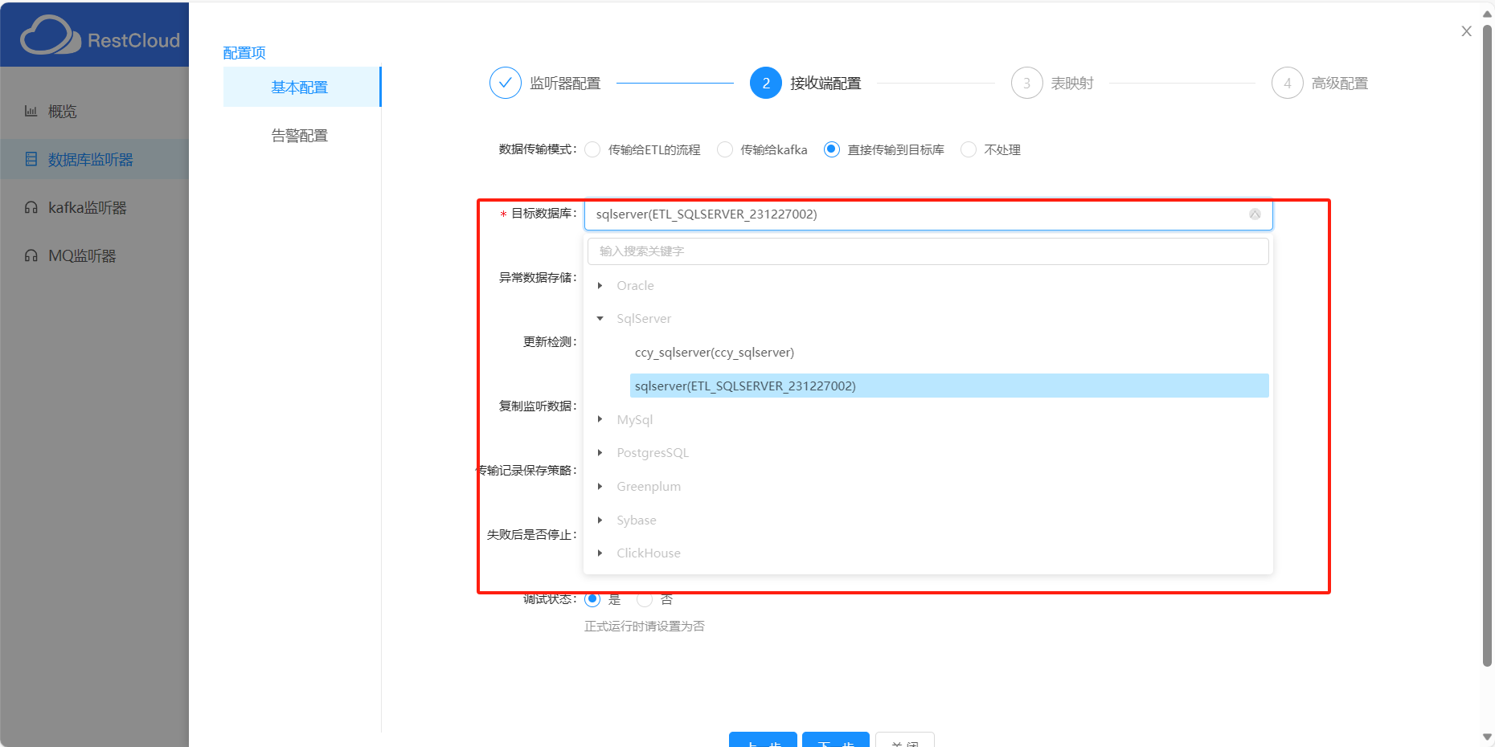
Task: Click the Oracle category label
Action: (x=635, y=286)
